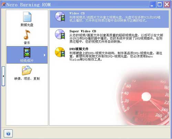Expand the arrow beside 视频/图片
The height and width of the screenshot is (139, 172).
(x=45, y=55)
